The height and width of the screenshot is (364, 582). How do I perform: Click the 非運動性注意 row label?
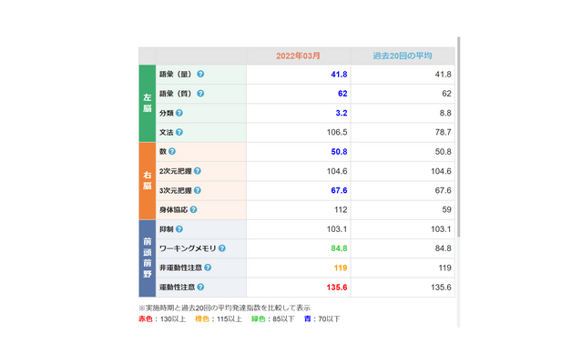[x=180, y=268]
